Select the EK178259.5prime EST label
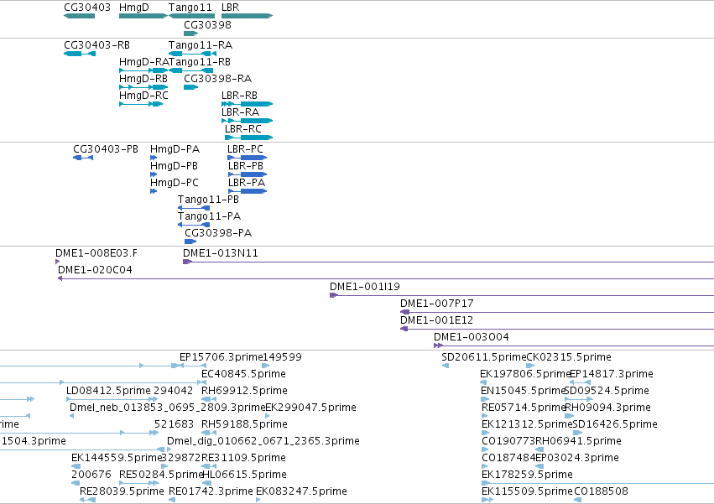Screen dimensions: 714x504 click(x=527, y=475)
